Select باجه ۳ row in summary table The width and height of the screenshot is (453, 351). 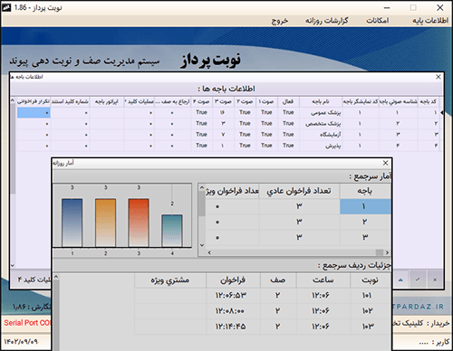(x=298, y=238)
